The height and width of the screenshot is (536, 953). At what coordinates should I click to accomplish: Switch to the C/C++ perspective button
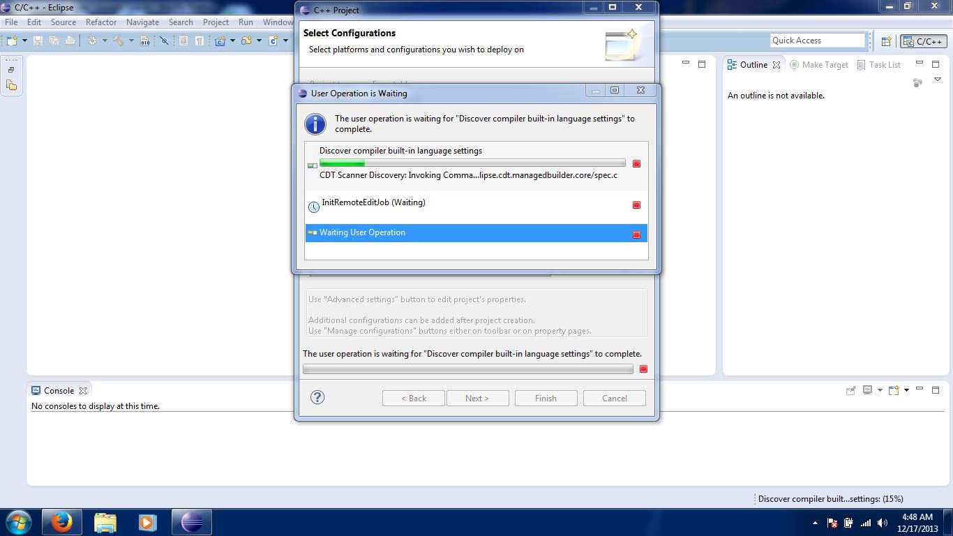[924, 41]
